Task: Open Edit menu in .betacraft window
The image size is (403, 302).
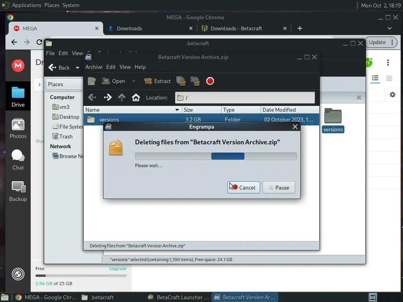Action: (63, 53)
